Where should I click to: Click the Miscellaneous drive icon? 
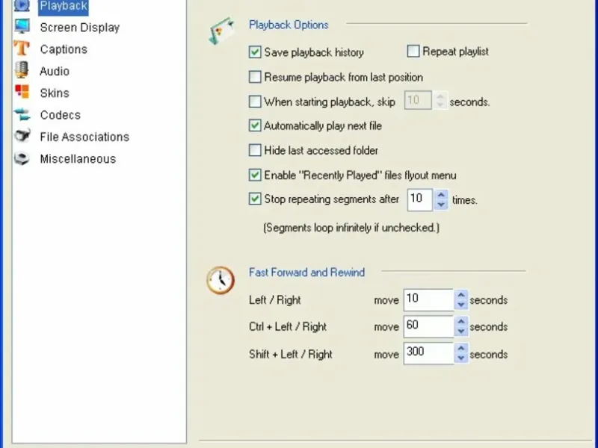point(22,158)
